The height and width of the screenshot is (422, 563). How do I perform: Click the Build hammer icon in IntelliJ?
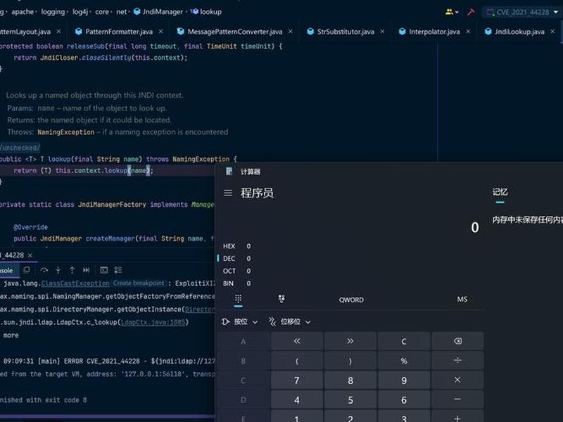coord(471,12)
